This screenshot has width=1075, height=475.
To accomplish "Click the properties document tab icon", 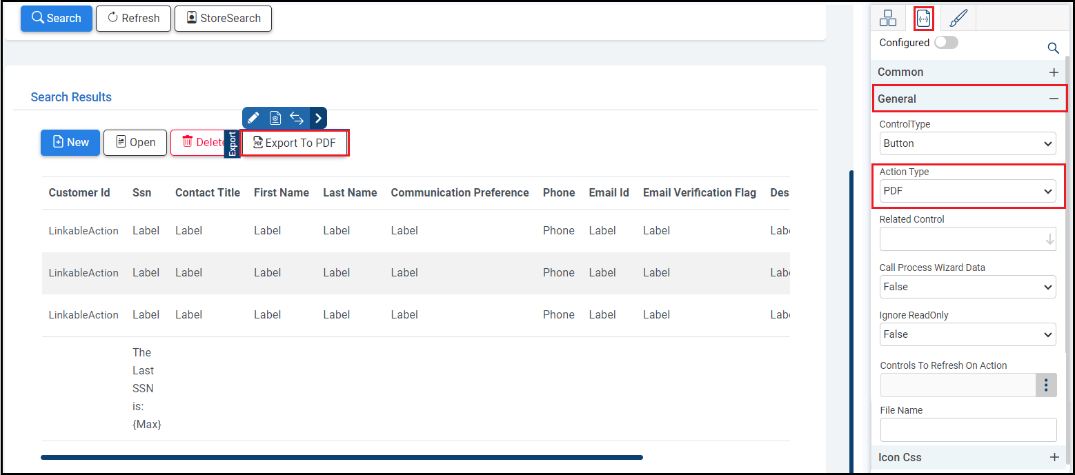I will (x=924, y=19).
